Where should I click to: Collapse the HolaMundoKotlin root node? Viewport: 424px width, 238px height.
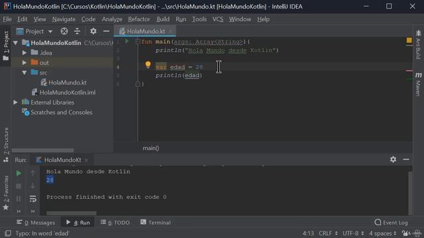pyautogui.click(x=16, y=43)
